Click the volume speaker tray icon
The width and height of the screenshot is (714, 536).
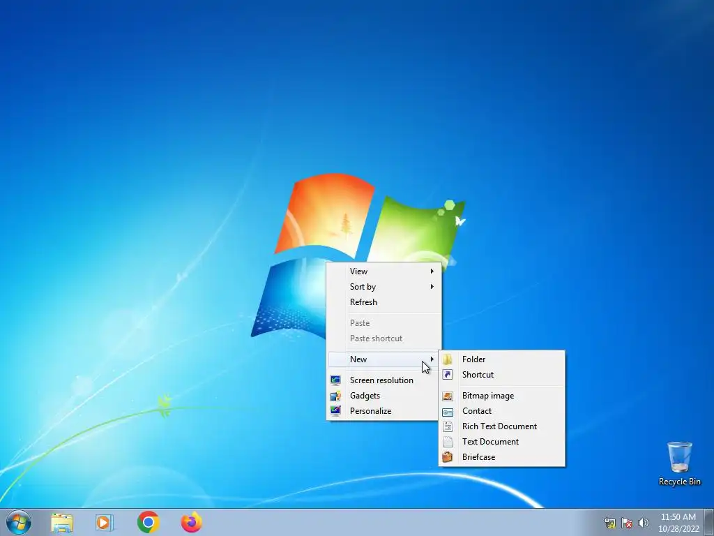click(x=643, y=523)
